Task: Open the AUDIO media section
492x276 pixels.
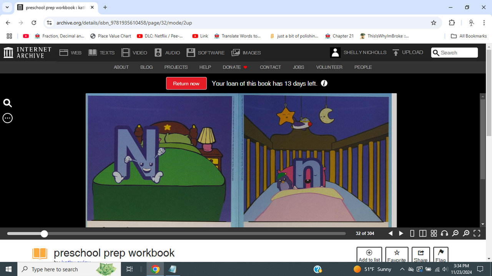Action: [167, 53]
